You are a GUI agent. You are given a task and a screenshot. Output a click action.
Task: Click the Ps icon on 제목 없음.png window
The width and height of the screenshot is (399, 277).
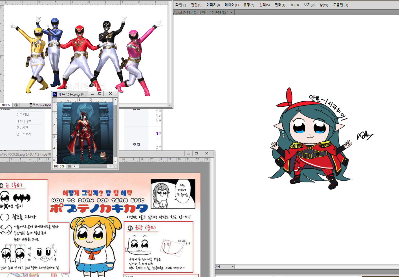click(55, 94)
